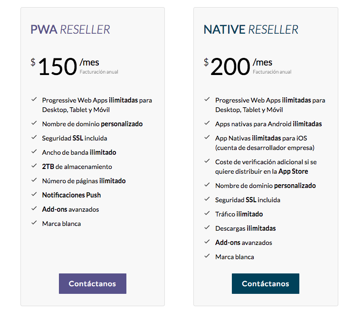Click checkmark beside 2TB de almacenamiento

[34, 166]
